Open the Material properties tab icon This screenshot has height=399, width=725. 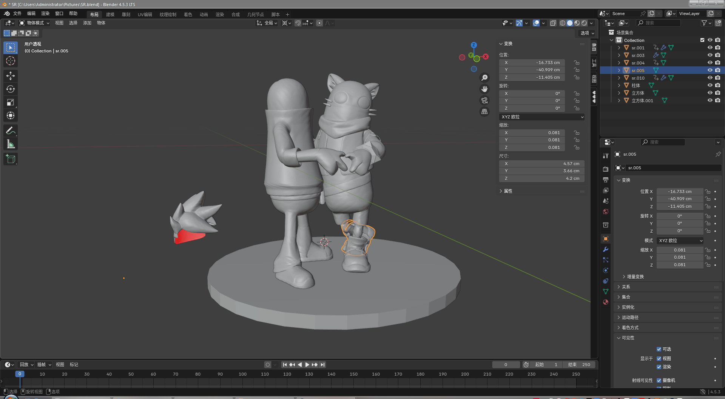coord(606,302)
